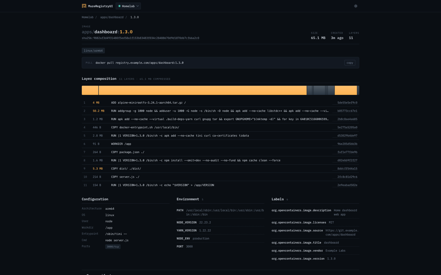Click the largest orange segment in the layer bar
The width and height of the screenshot is (441, 275).
click(203, 90)
